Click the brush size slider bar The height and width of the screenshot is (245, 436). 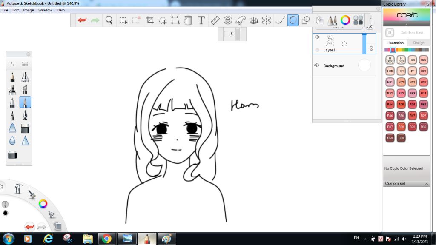click(238, 34)
